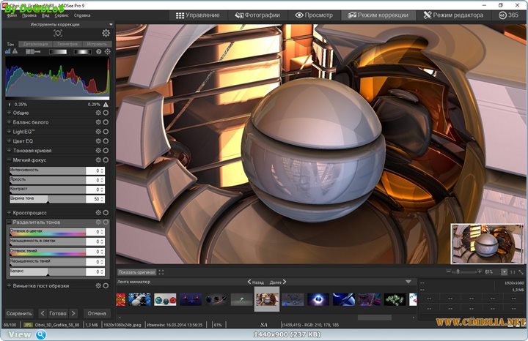528x341 pixels.
Task: Open the settings gear for Light EQ
Action: coord(98,132)
